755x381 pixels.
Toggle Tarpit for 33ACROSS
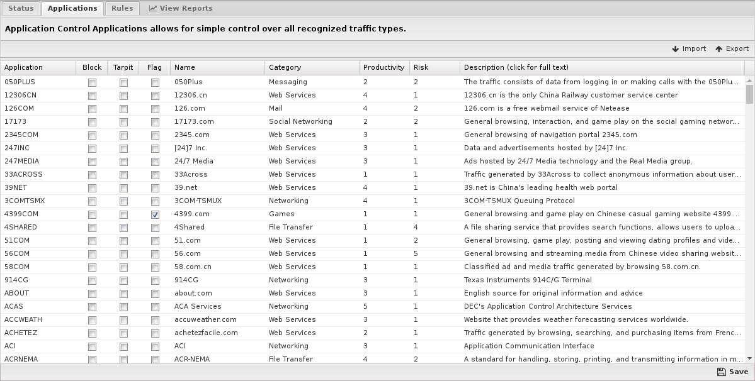point(124,175)
